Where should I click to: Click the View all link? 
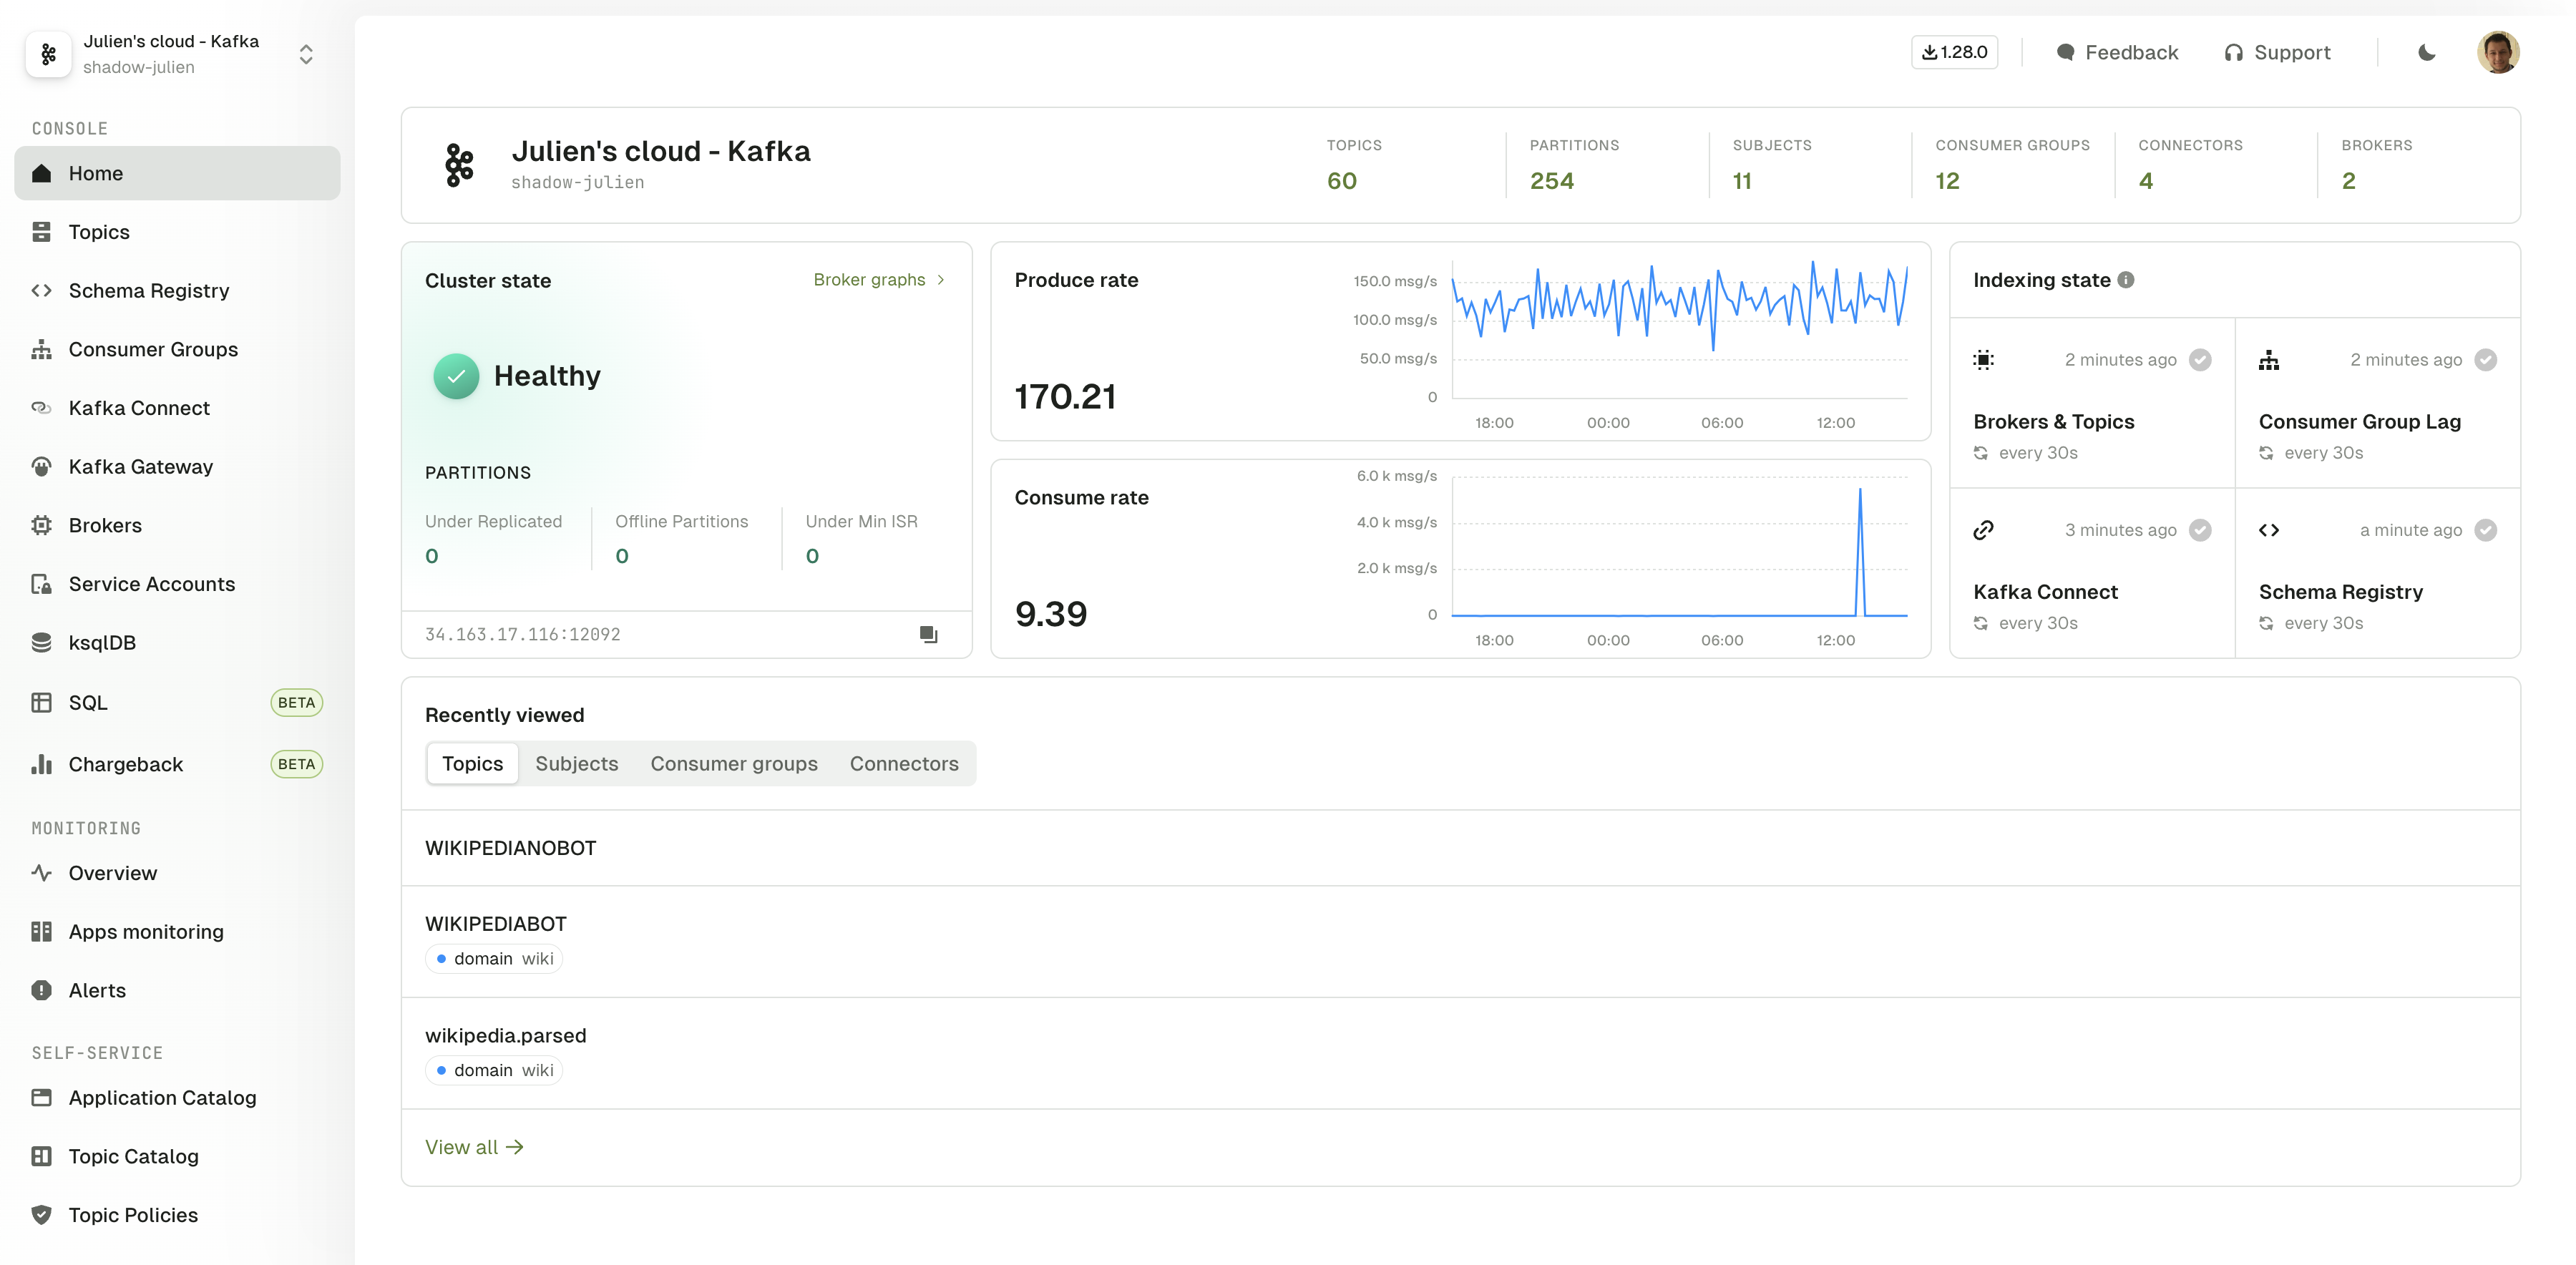[x=474, y=1147]
